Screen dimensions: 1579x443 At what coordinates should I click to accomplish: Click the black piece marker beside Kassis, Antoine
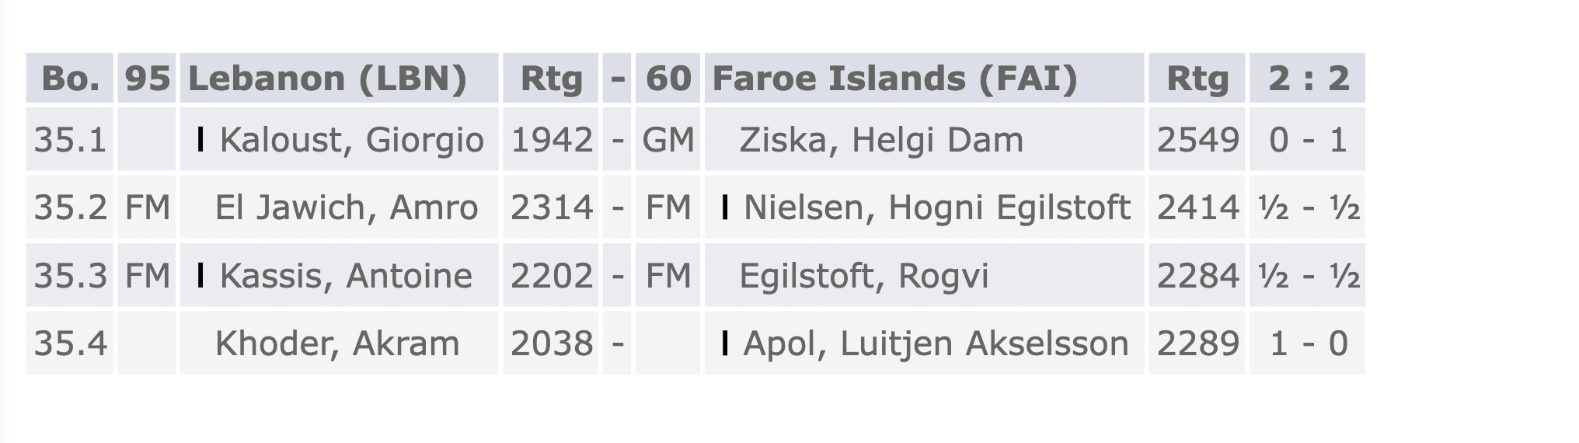201,275
